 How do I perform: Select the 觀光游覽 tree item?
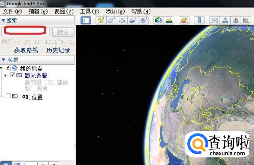click(x=36, y=75)
